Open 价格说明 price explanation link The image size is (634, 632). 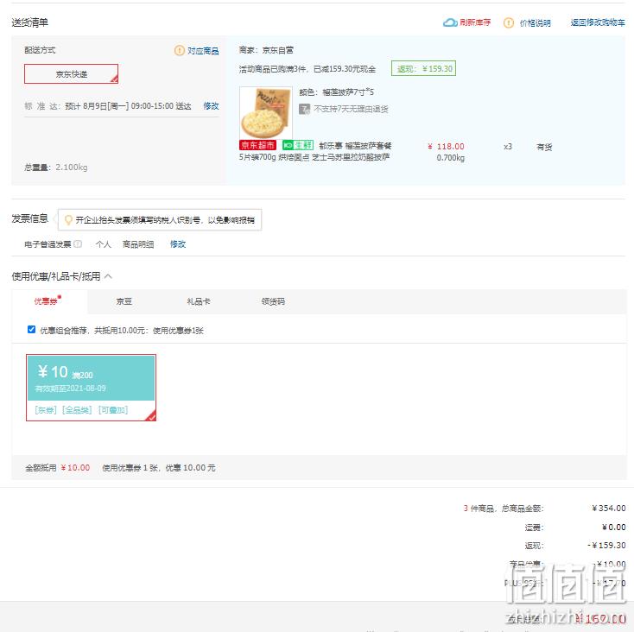click(x=535, y=23)
